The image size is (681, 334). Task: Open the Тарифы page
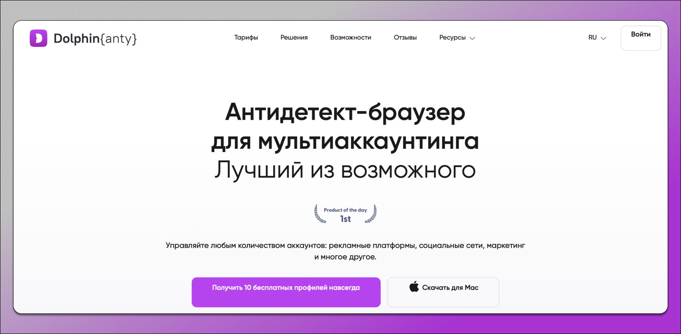(x=246, y=37)
